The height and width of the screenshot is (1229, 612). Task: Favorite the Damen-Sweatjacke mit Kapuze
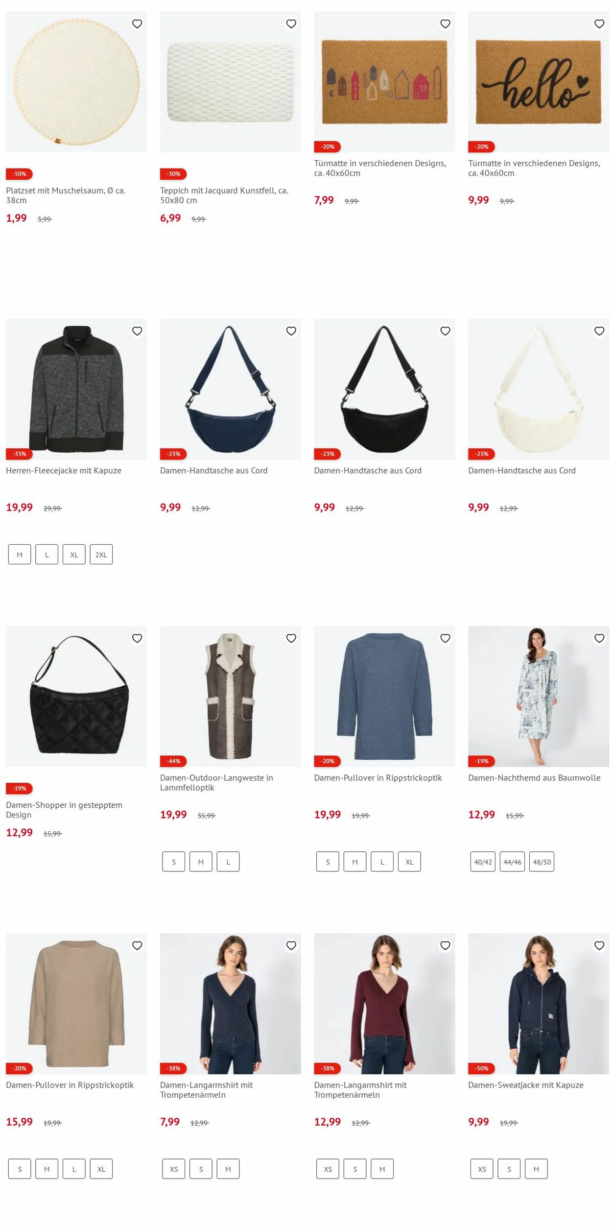click(599, 945)
